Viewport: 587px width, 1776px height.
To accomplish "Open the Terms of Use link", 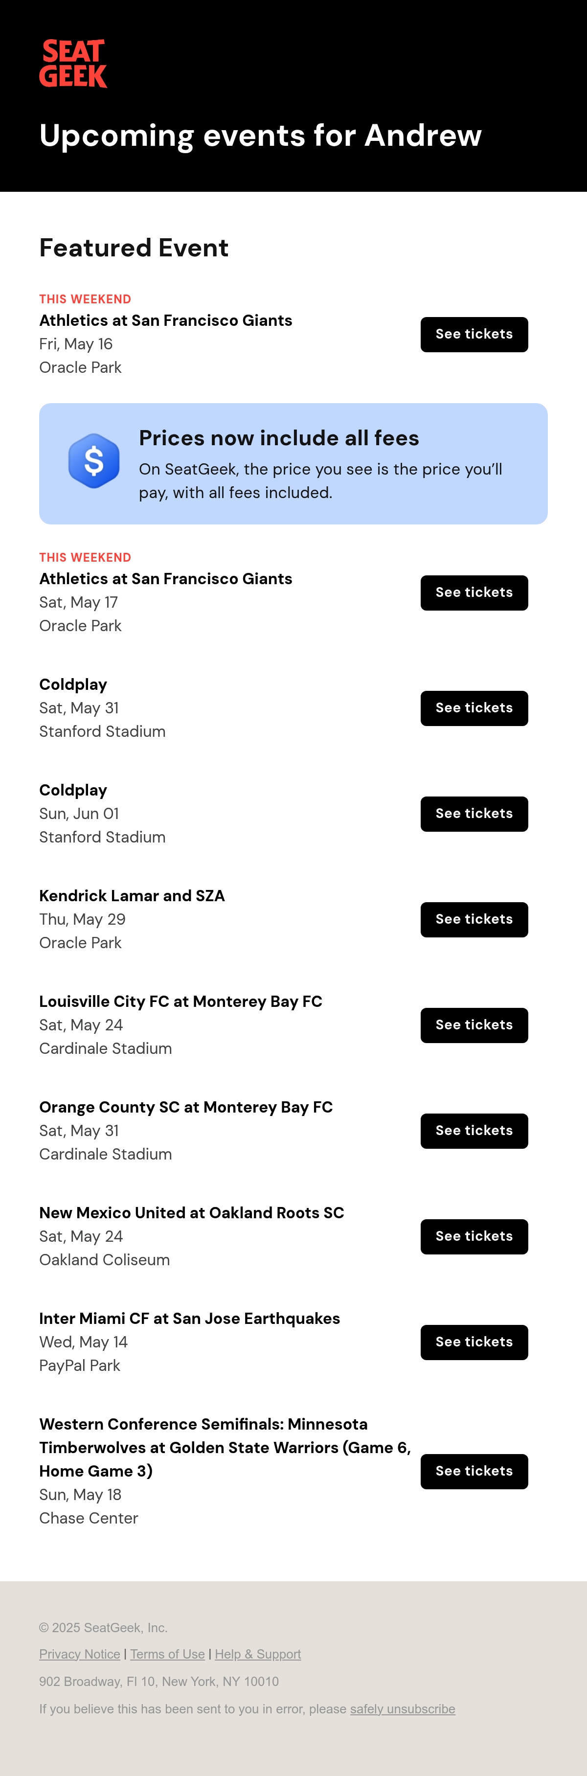I will tap(167, 1654).
